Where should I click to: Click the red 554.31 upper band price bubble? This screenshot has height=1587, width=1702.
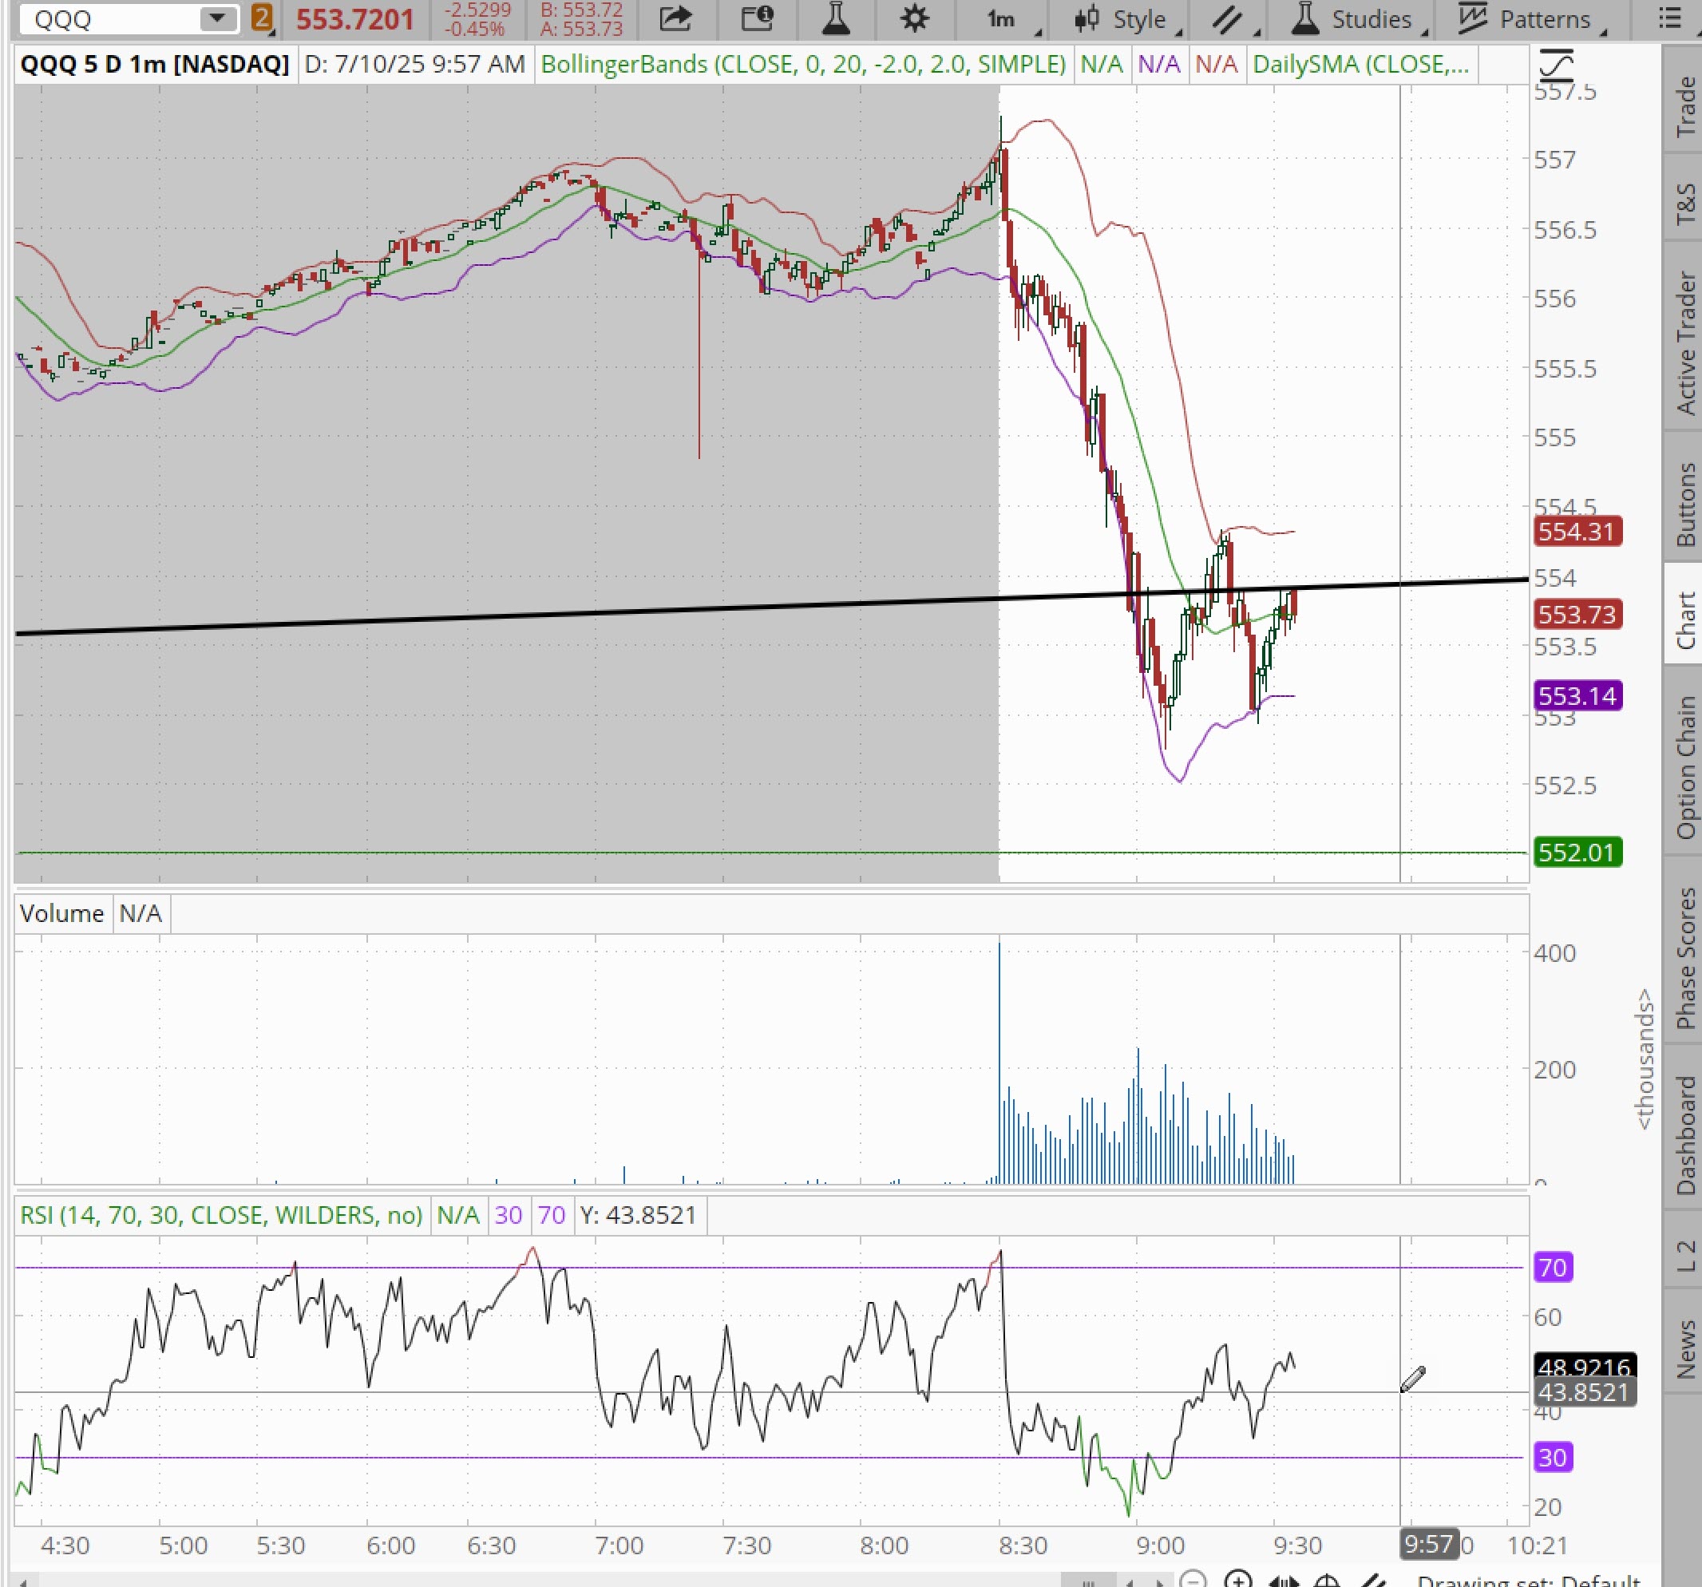click(1577, 532)
